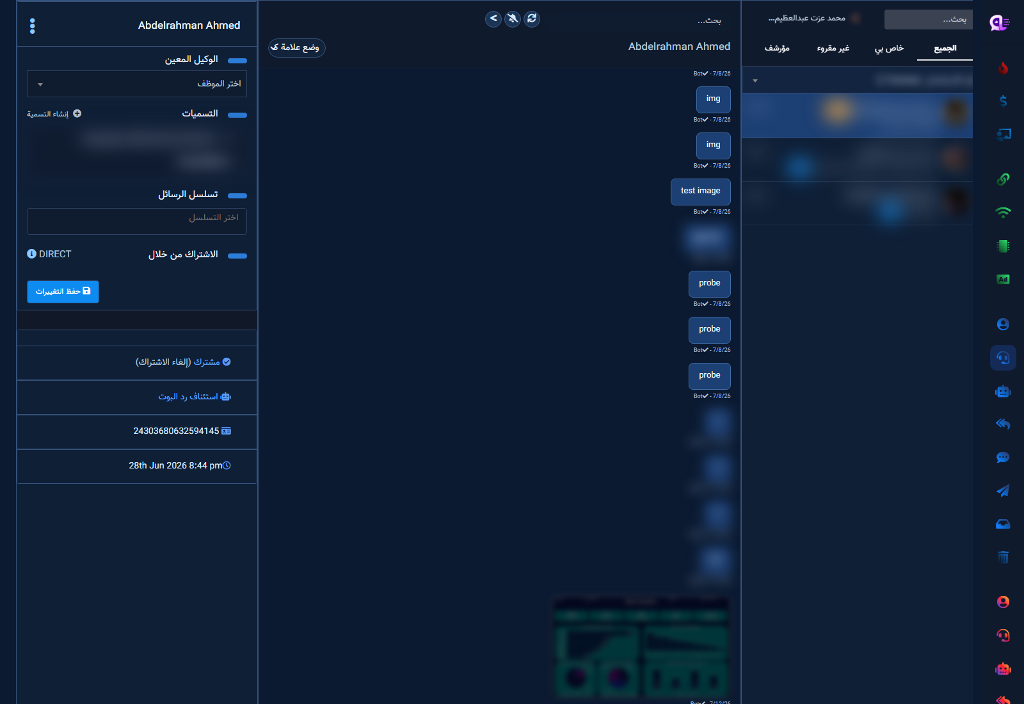Click the 'وضع علامة' mark button
Image resolution: width=1024 pixels, height=704 pixels.
coord(297,48)
